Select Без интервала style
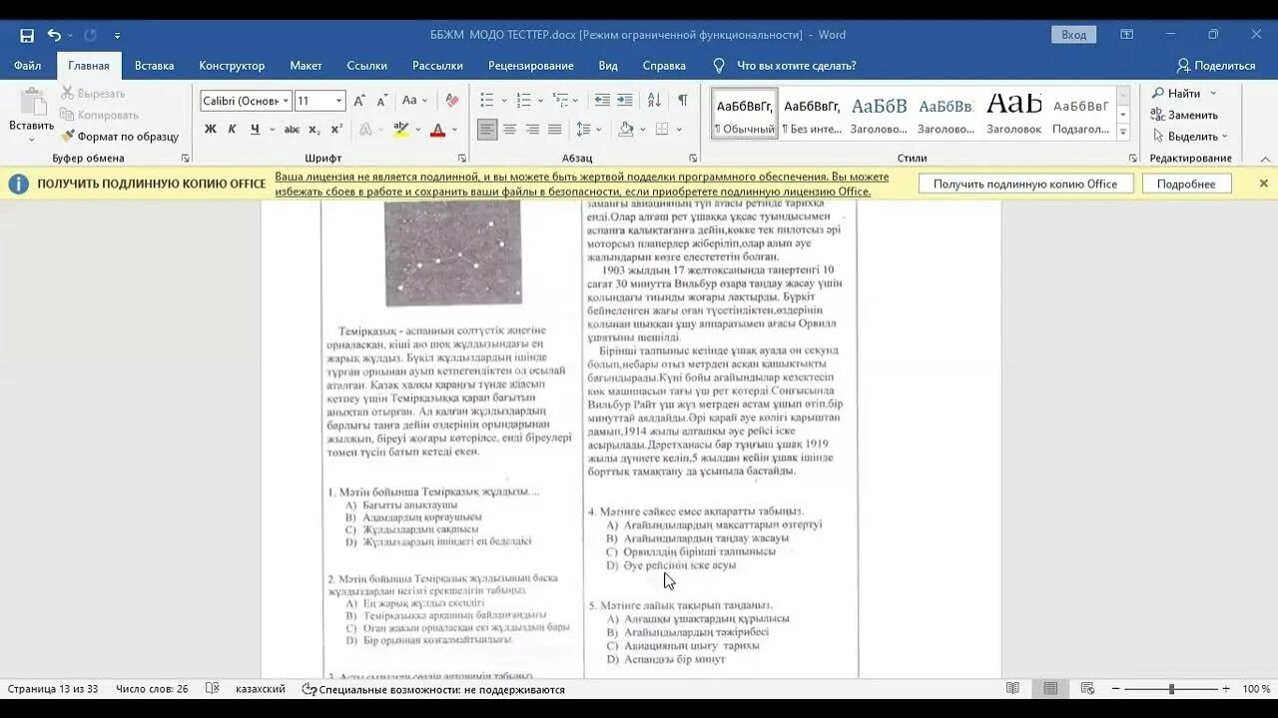Screen dimensions: 1278x718 coord(812,113)
